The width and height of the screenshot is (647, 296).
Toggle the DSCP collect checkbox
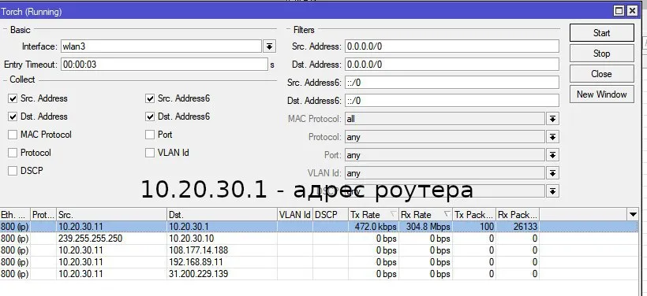coord(13,171)
